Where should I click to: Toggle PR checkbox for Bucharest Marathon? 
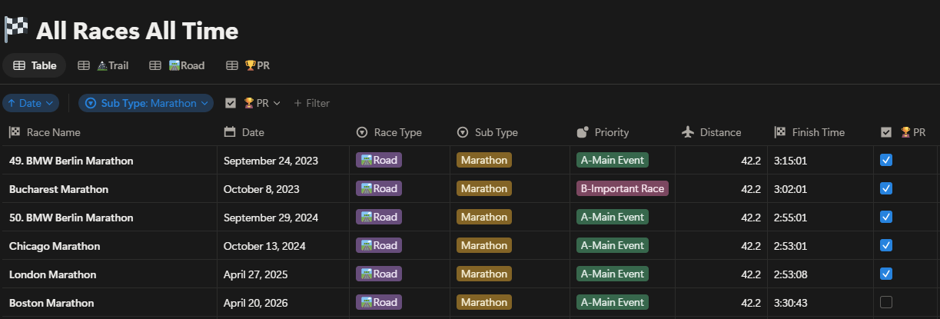coord(886,188)
